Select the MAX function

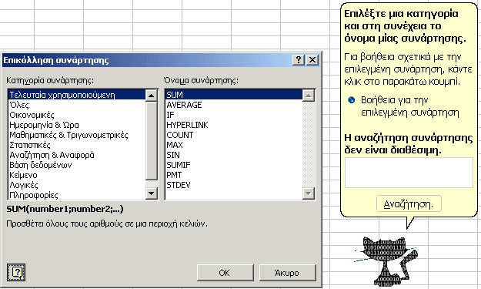[x=234, y=145]
